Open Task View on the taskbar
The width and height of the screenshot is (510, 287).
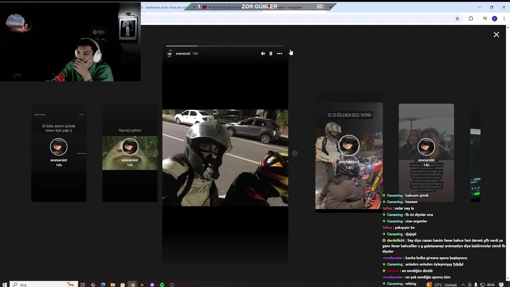83,285
